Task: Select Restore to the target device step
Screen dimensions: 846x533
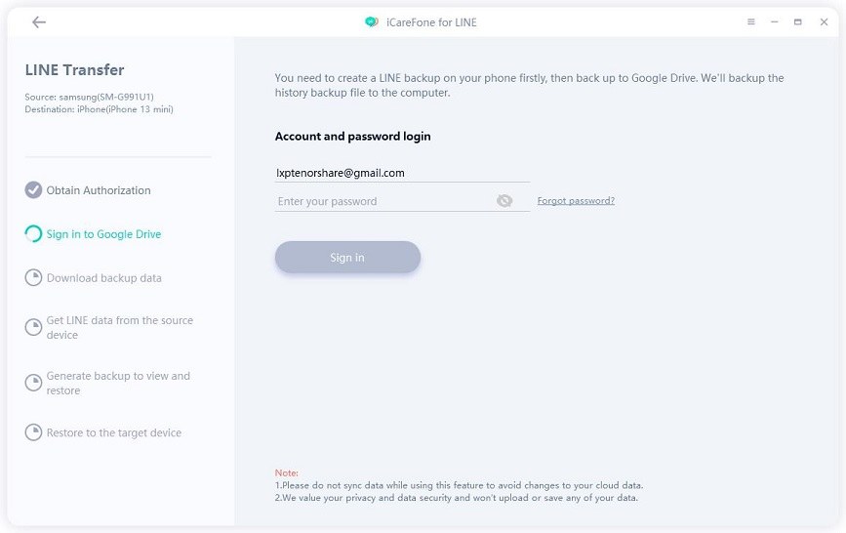Action: pyautogui.click(x=114, y=432)
